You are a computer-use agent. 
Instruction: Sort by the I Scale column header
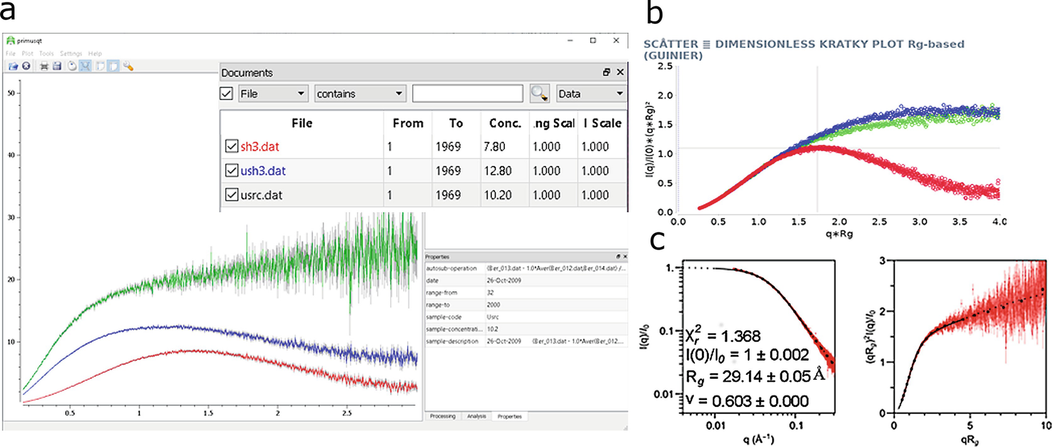602,123
